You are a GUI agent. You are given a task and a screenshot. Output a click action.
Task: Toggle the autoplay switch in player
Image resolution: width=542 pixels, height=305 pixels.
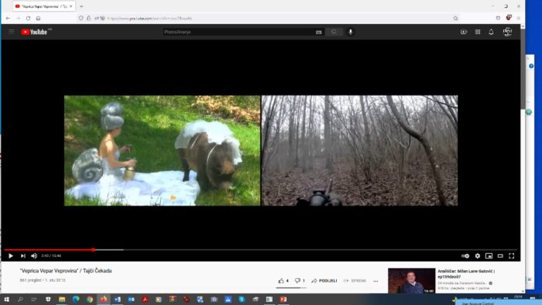tap(465, 255)
